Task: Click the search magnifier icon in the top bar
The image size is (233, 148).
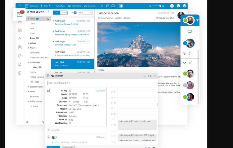Action: pos(172,6)
